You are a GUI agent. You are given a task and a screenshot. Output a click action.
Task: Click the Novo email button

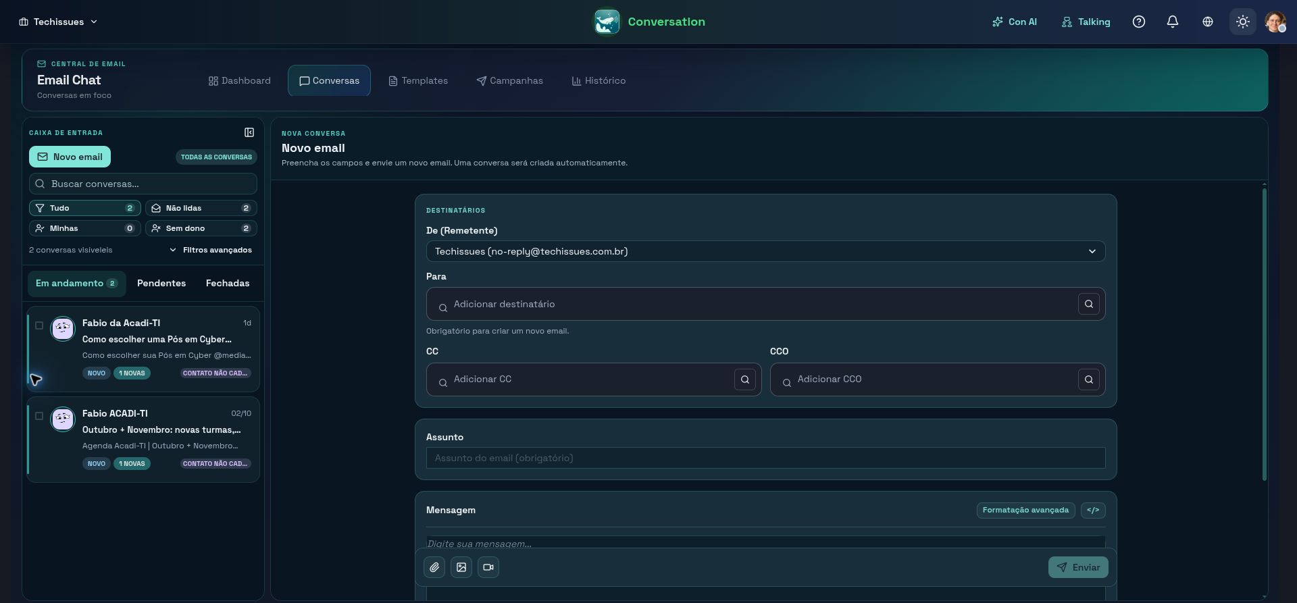click(70, 157)
